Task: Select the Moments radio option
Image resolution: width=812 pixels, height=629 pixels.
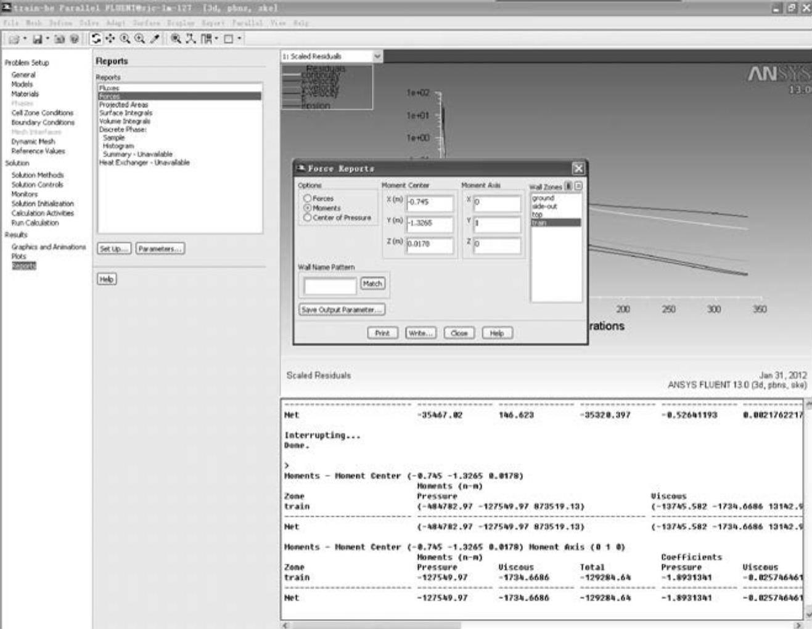Action: point(307,208)
